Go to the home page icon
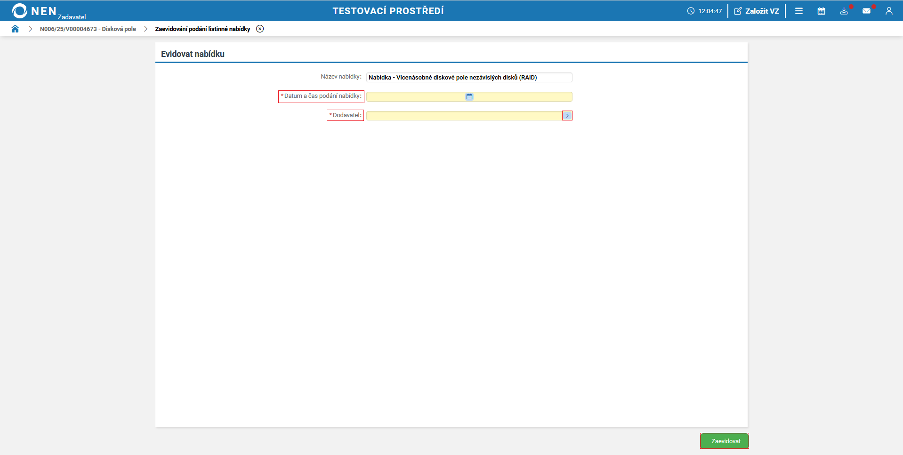The image size is (903, 455). coord(15,29)
